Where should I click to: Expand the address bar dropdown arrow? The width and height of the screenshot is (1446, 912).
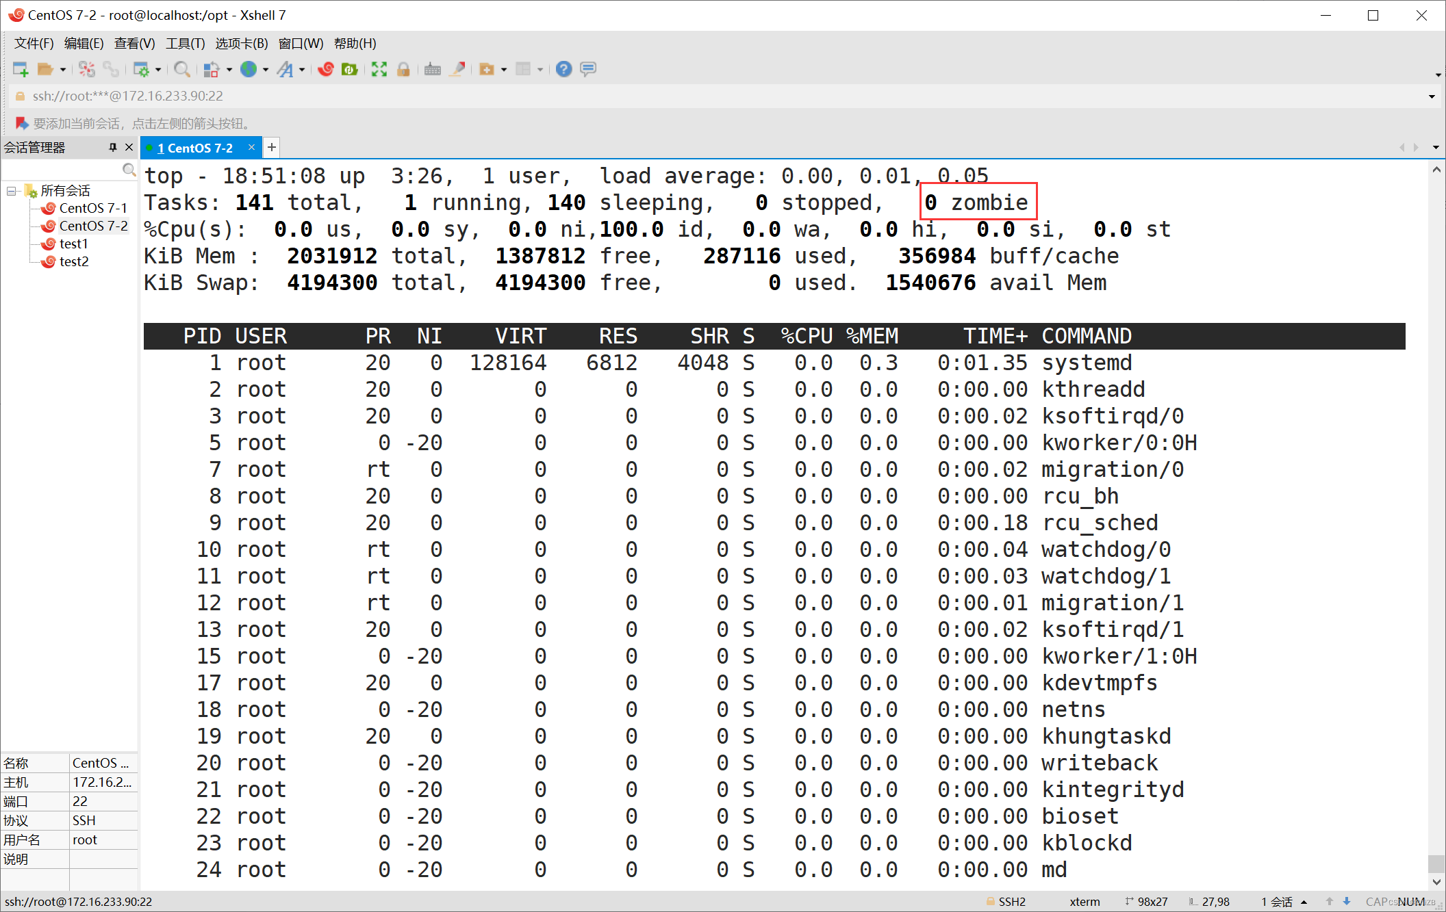(1432, 96)
